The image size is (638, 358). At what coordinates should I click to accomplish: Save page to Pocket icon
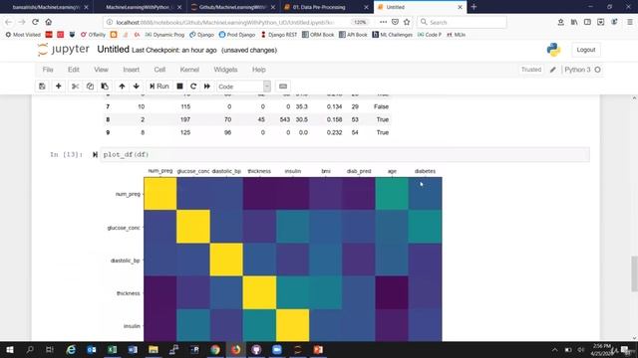[x=395, y=22]
